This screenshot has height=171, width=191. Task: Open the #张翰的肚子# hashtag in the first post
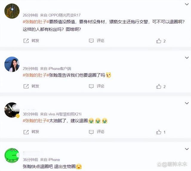pyautogui.click(x=36, y=22)
